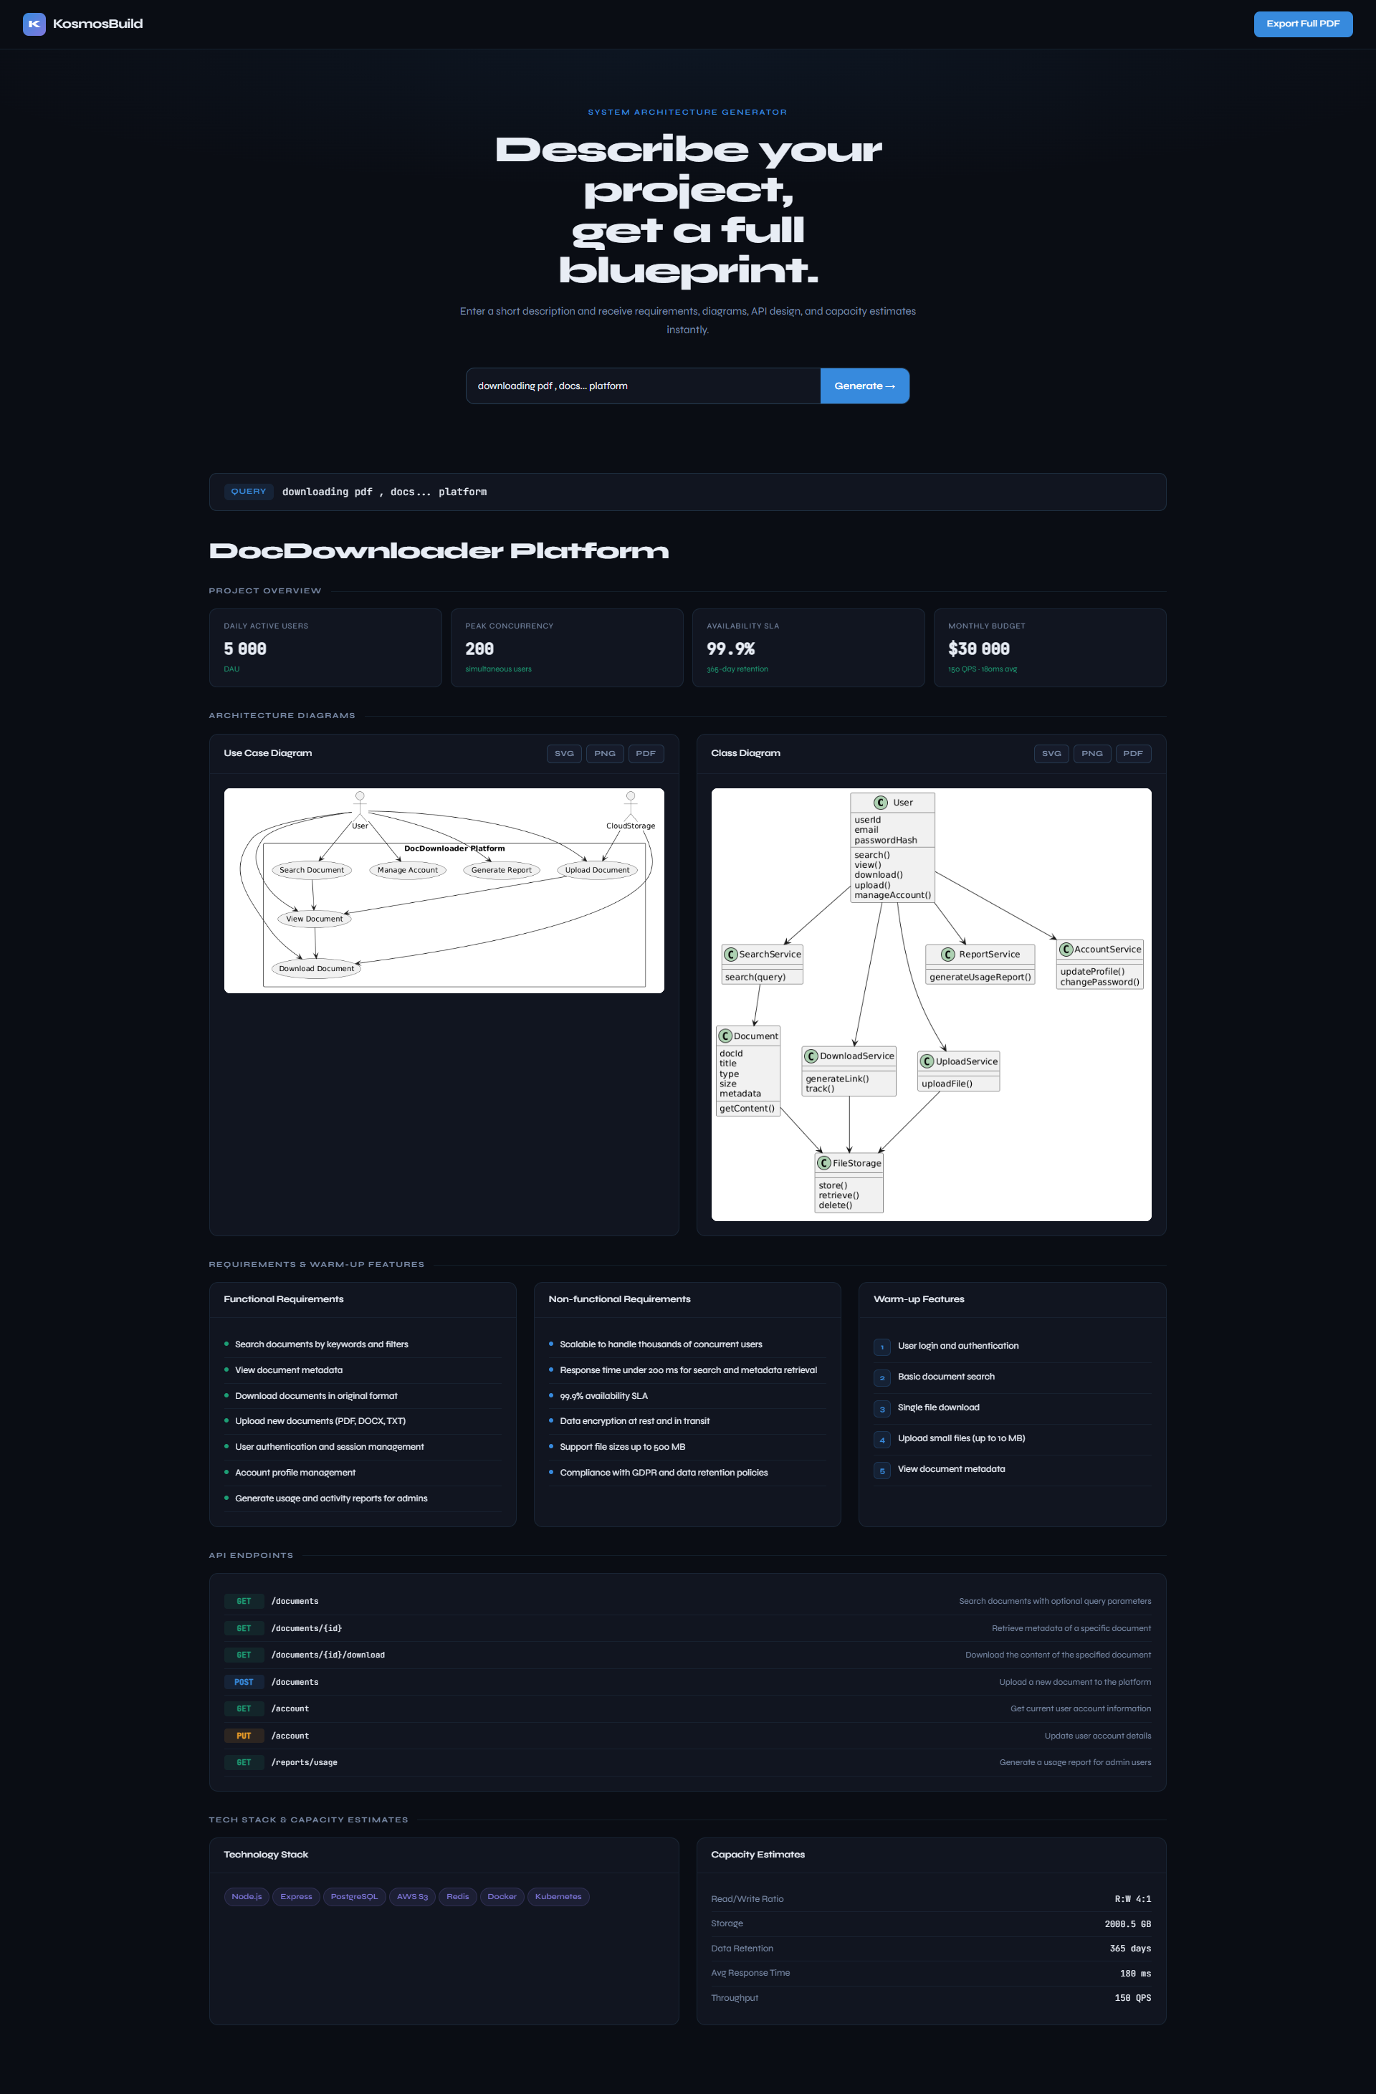
Task: Select the GET /reports/usage endpoint
Action: [x=687, y=1762]
